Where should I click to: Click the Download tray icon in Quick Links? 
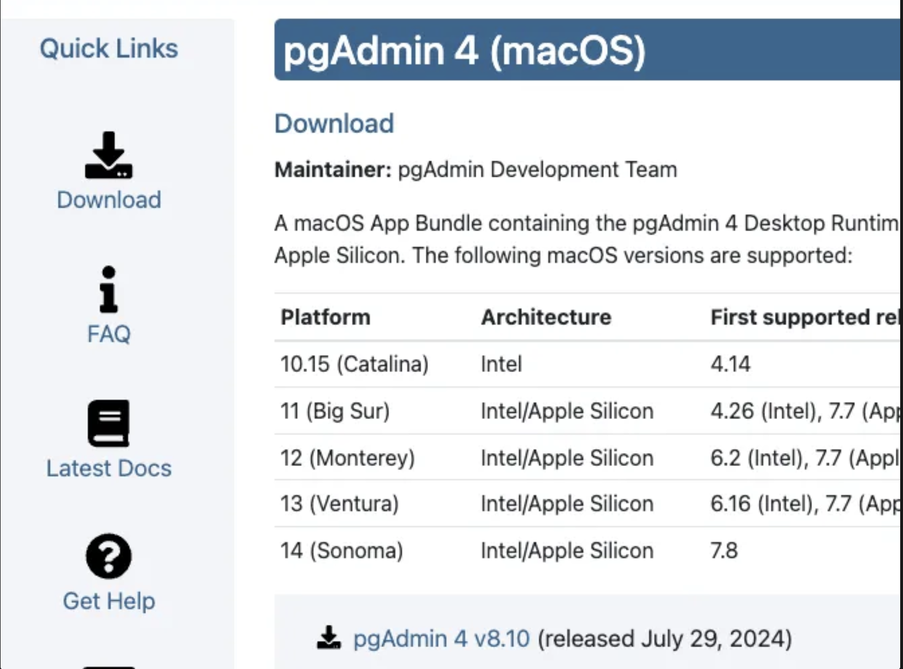pos(109,155)
